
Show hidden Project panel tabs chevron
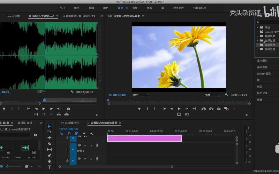coord(42,123)
